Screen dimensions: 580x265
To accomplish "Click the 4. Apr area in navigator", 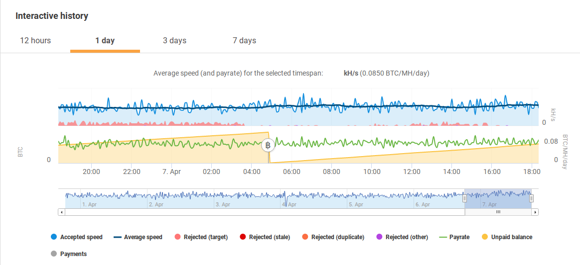I will point(290,204).
